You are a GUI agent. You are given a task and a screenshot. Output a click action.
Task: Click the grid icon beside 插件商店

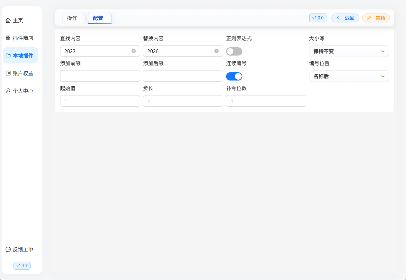[x=8, y=38]
